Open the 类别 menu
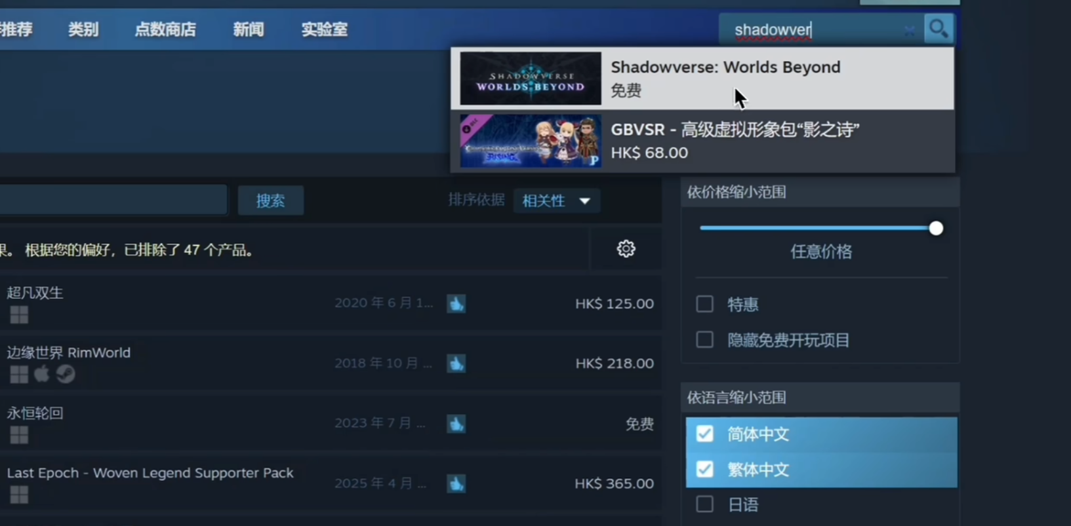Screen dimensions: 1071x526 click(83, 29)
